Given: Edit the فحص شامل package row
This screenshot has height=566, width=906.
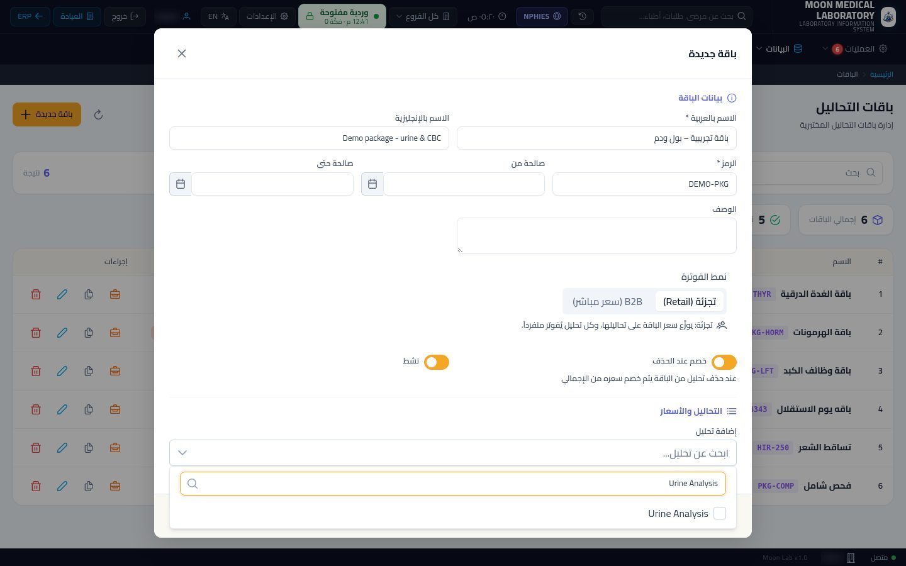Looking at the screenshot, I should [x=62, y=486].
